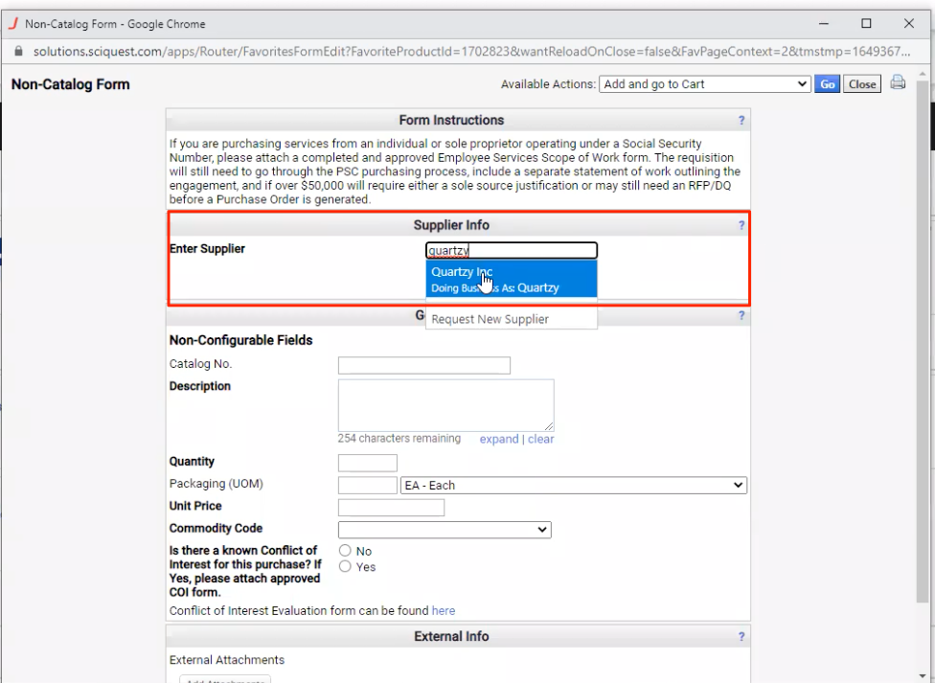Viewport: 935px width, 683px height.
Task: Open the Commodity Code dropdown
Action: pyautogui.click(x=445, y=530)
